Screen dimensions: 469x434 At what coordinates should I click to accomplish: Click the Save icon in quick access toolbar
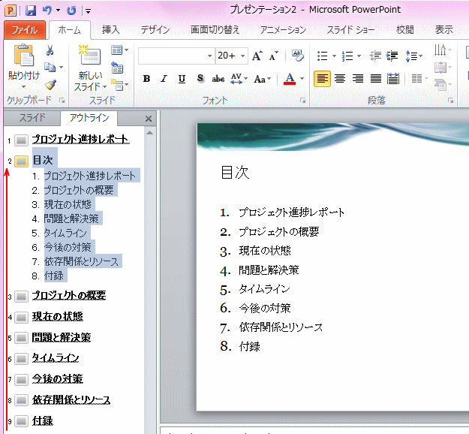pyautogui.click(x=31, y=11)
